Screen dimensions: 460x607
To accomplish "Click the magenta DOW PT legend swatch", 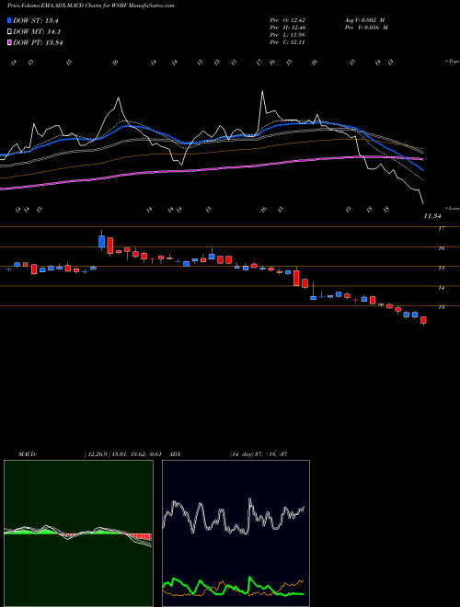I will click(9, 42).
